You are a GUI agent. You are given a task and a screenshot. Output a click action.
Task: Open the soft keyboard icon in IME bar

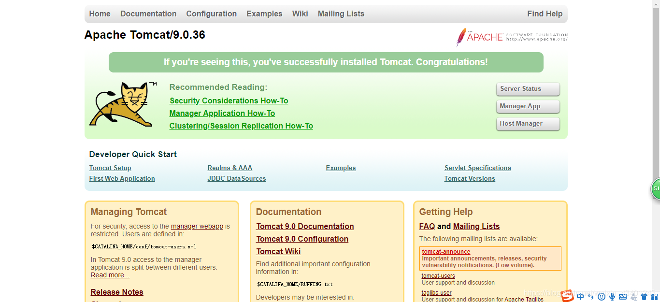tap(623, 297)
